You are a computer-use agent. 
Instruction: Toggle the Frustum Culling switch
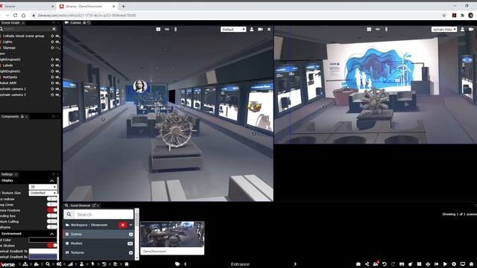[x=52, y=221]
